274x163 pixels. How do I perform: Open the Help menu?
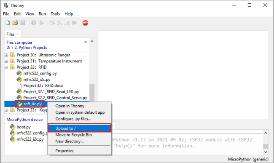coord(69,14)
